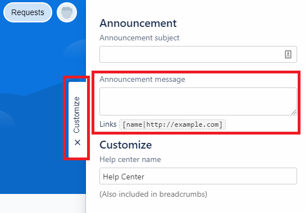Focus the Announcement subject input field
Image resolution: width=305 pixels, height=213 pixels.
tap(198, 54)
